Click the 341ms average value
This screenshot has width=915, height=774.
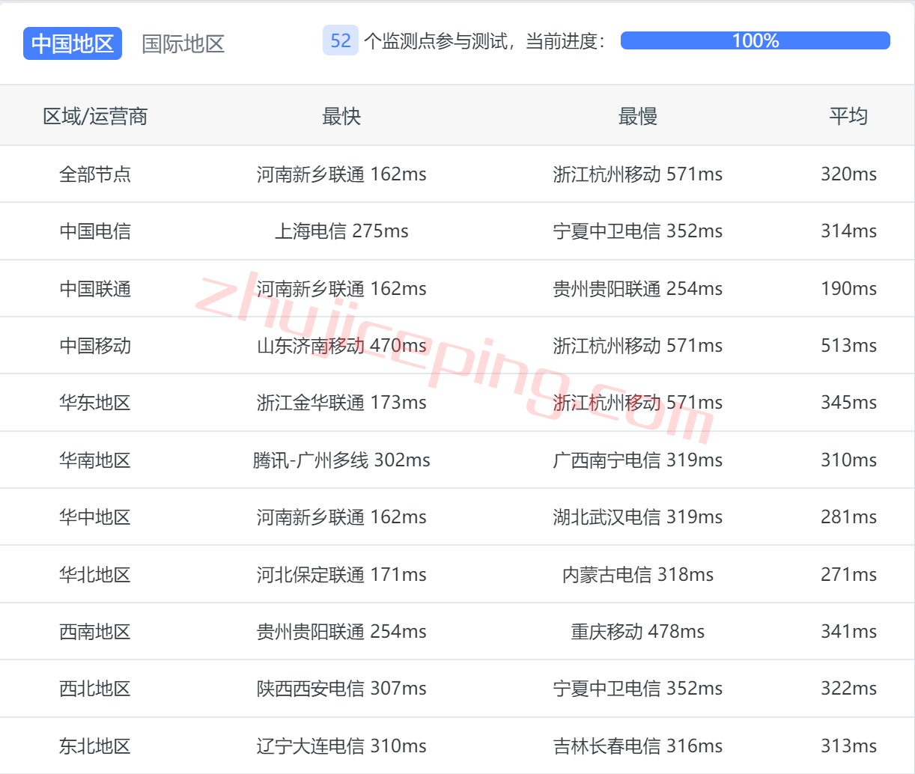point(848,631)
